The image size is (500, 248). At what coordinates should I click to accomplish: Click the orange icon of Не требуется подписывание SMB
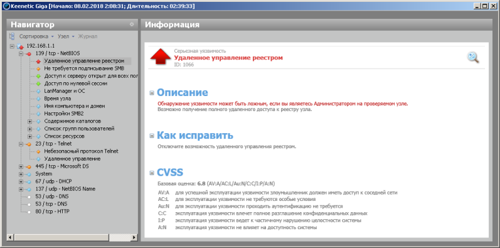pos(38,68)
